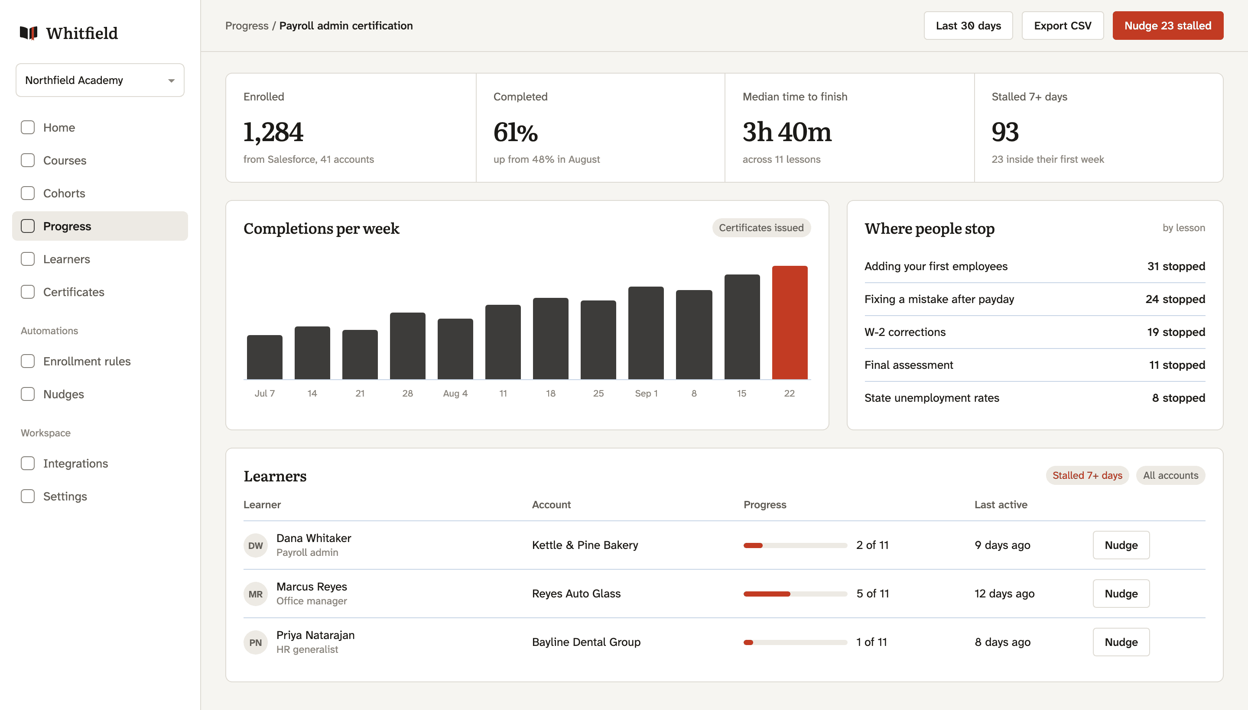Toggle the All accounts filter chip
The height and width of the screenshot is (710, 1248).
pyautogui.click(x=1170, y=475)
